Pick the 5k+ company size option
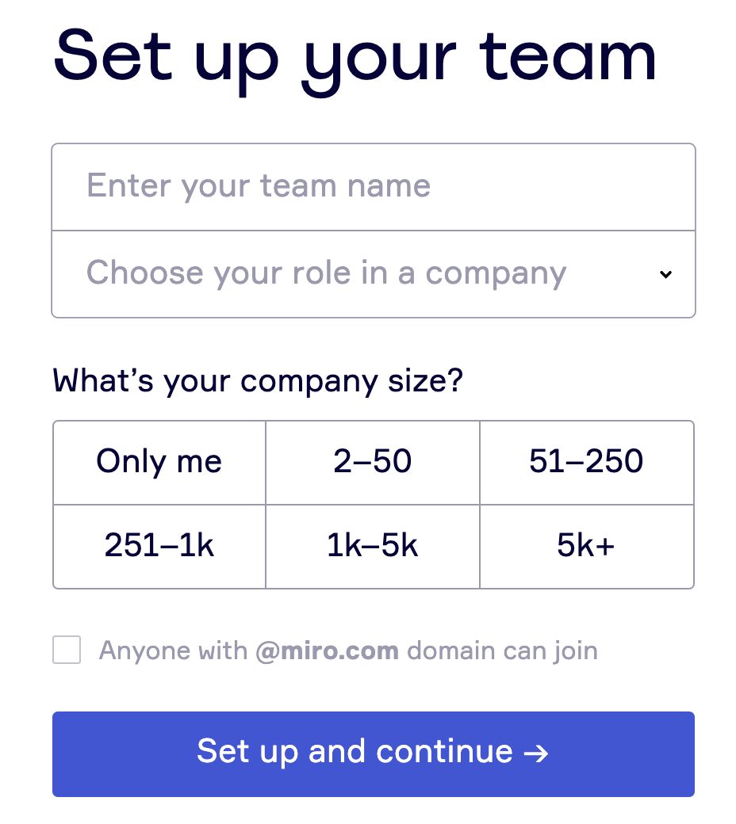The height and width of the screenshot is (824, 736). tap(586, 546)
